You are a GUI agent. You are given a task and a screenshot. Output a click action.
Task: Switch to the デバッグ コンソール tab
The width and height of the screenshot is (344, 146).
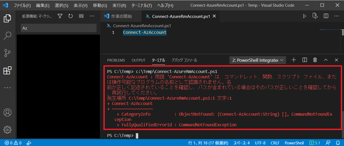(x=184, y=60)
